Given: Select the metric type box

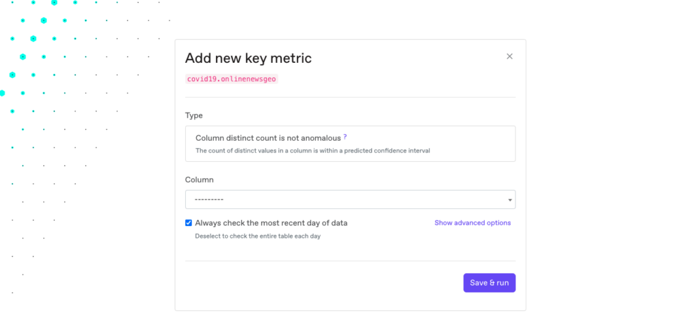Looking at the screenshot, I should tap(350, 143).
